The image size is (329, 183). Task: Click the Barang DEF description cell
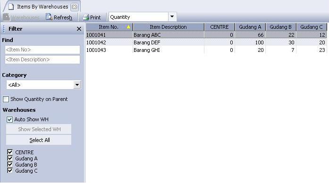click(x=169, y=42)
